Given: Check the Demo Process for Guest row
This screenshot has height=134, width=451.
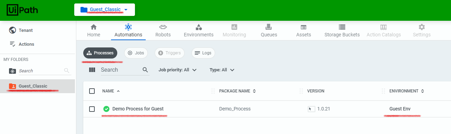Looking at the screenshot, I should pyautogui.click(x=92, y=109).
